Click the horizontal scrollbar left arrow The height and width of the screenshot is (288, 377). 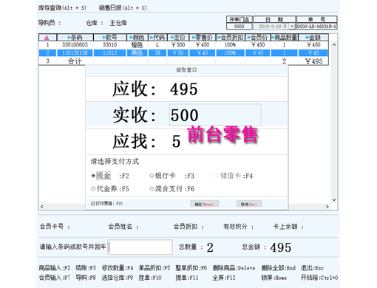pos(42,207)
